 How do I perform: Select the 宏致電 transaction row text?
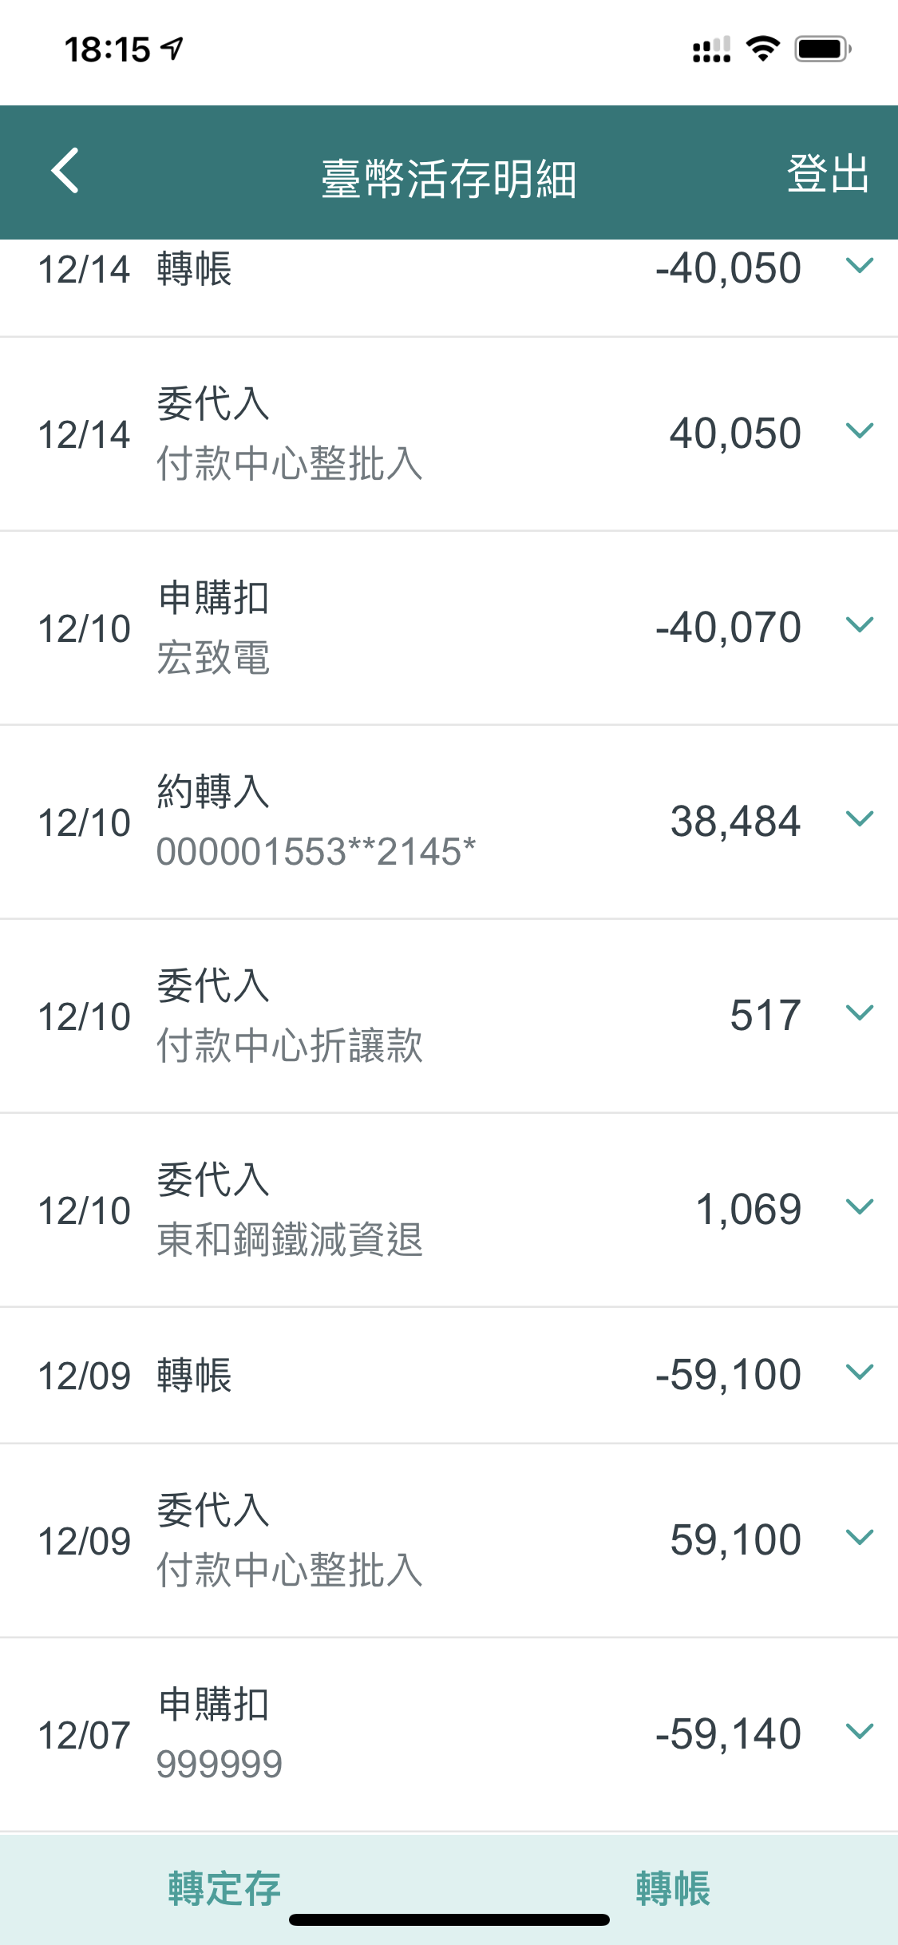[213, 658]
